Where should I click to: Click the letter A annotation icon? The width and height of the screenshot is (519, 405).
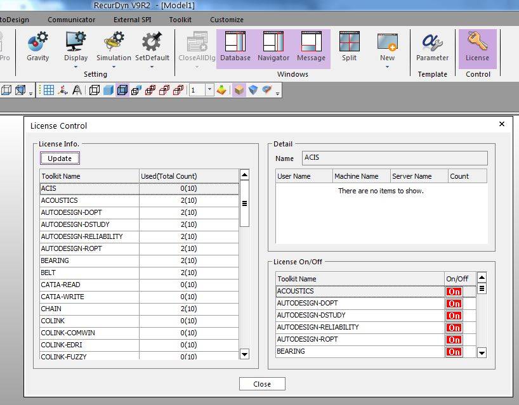pos(77,90)
